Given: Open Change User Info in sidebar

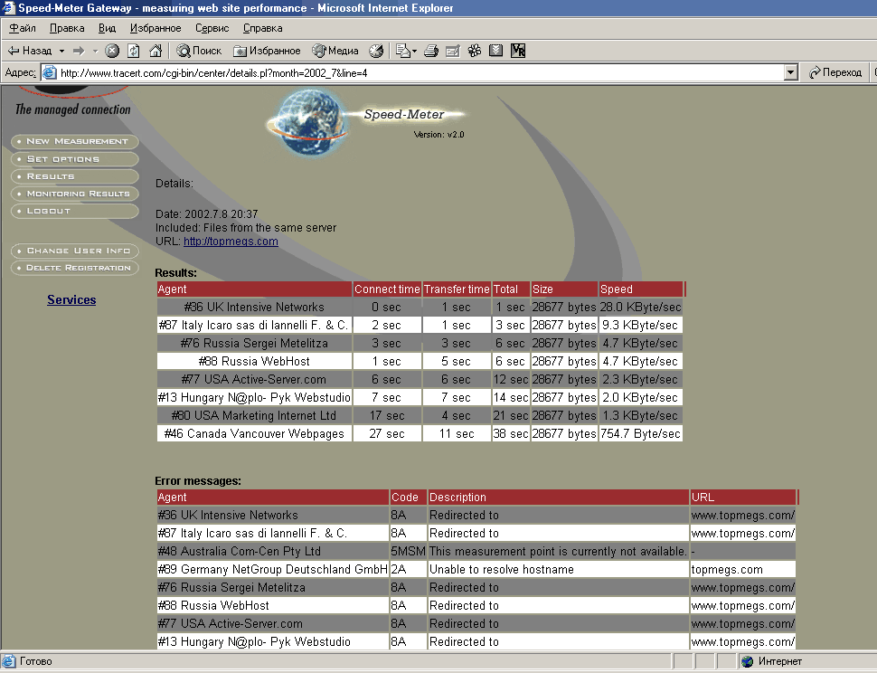Looking at the screenshot, I should pyautogui.click(x=75, y=251).
